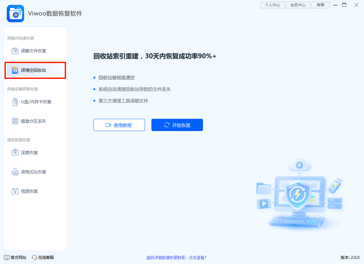Select the 误删文件恢复 recovery mode icon
Image resolution: width=364 pixels, height=264 pixels.
(x=15, y=51)
